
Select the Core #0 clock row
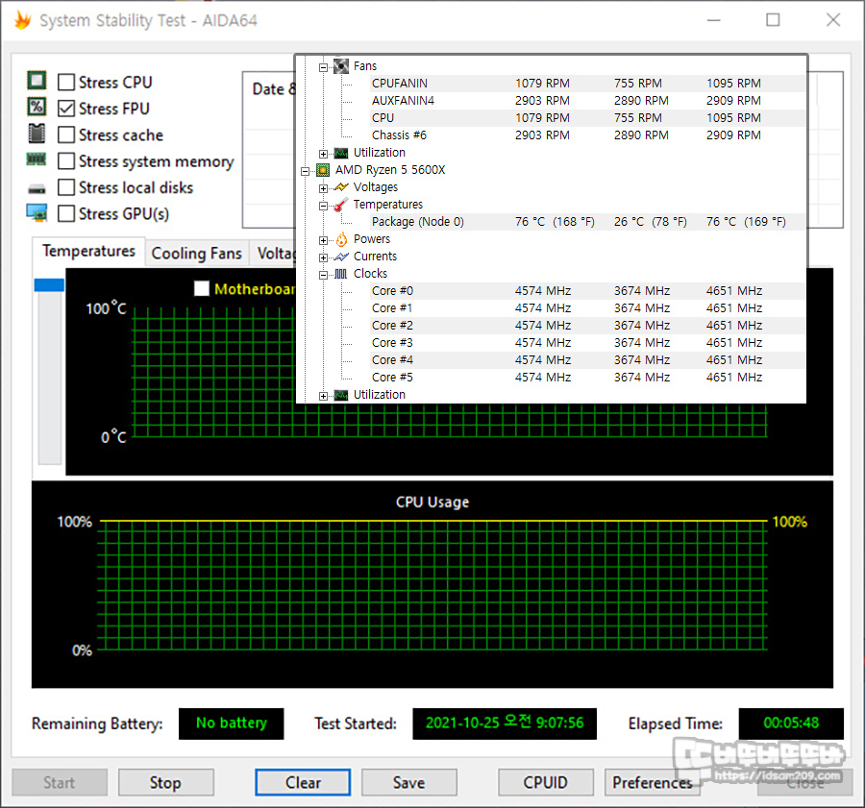coord(587,291)
